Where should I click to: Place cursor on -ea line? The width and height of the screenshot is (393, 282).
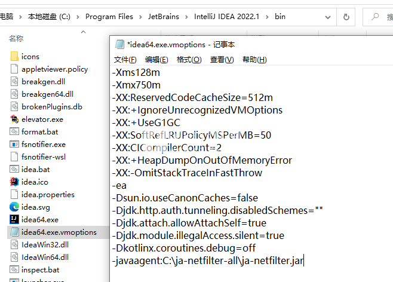click(x=119, y=185)
